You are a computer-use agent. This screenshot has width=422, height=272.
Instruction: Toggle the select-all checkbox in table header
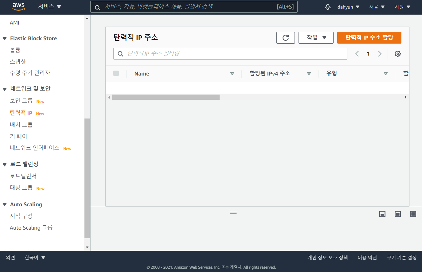point(116,73)
